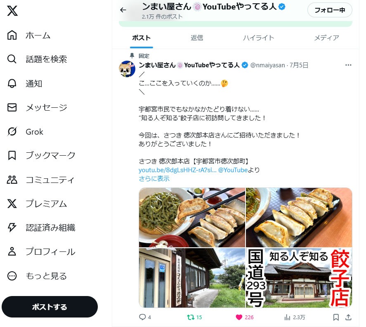
Task: Expand post with さらに表示
Action: [x=154, y=179]
